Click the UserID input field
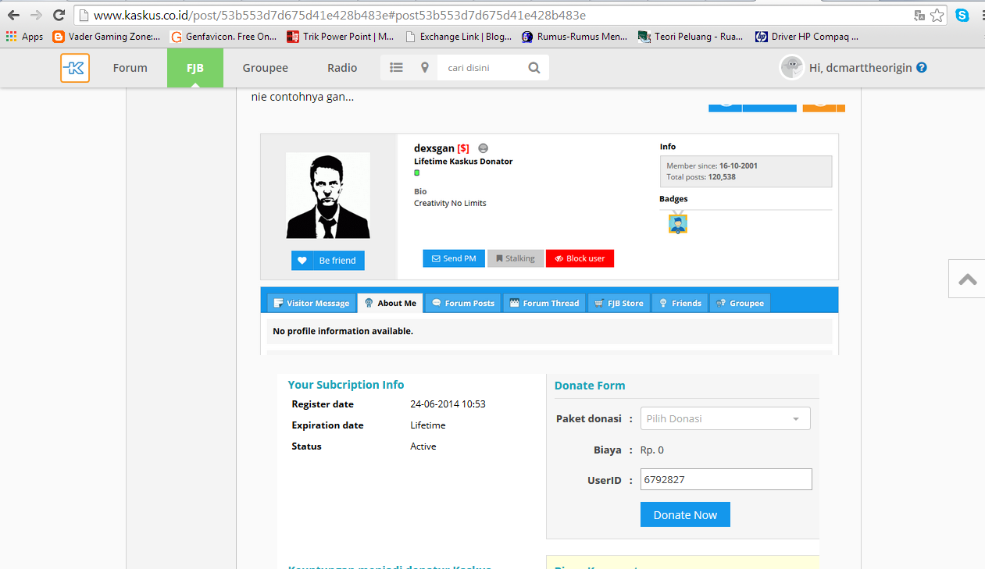 point(726,479)
